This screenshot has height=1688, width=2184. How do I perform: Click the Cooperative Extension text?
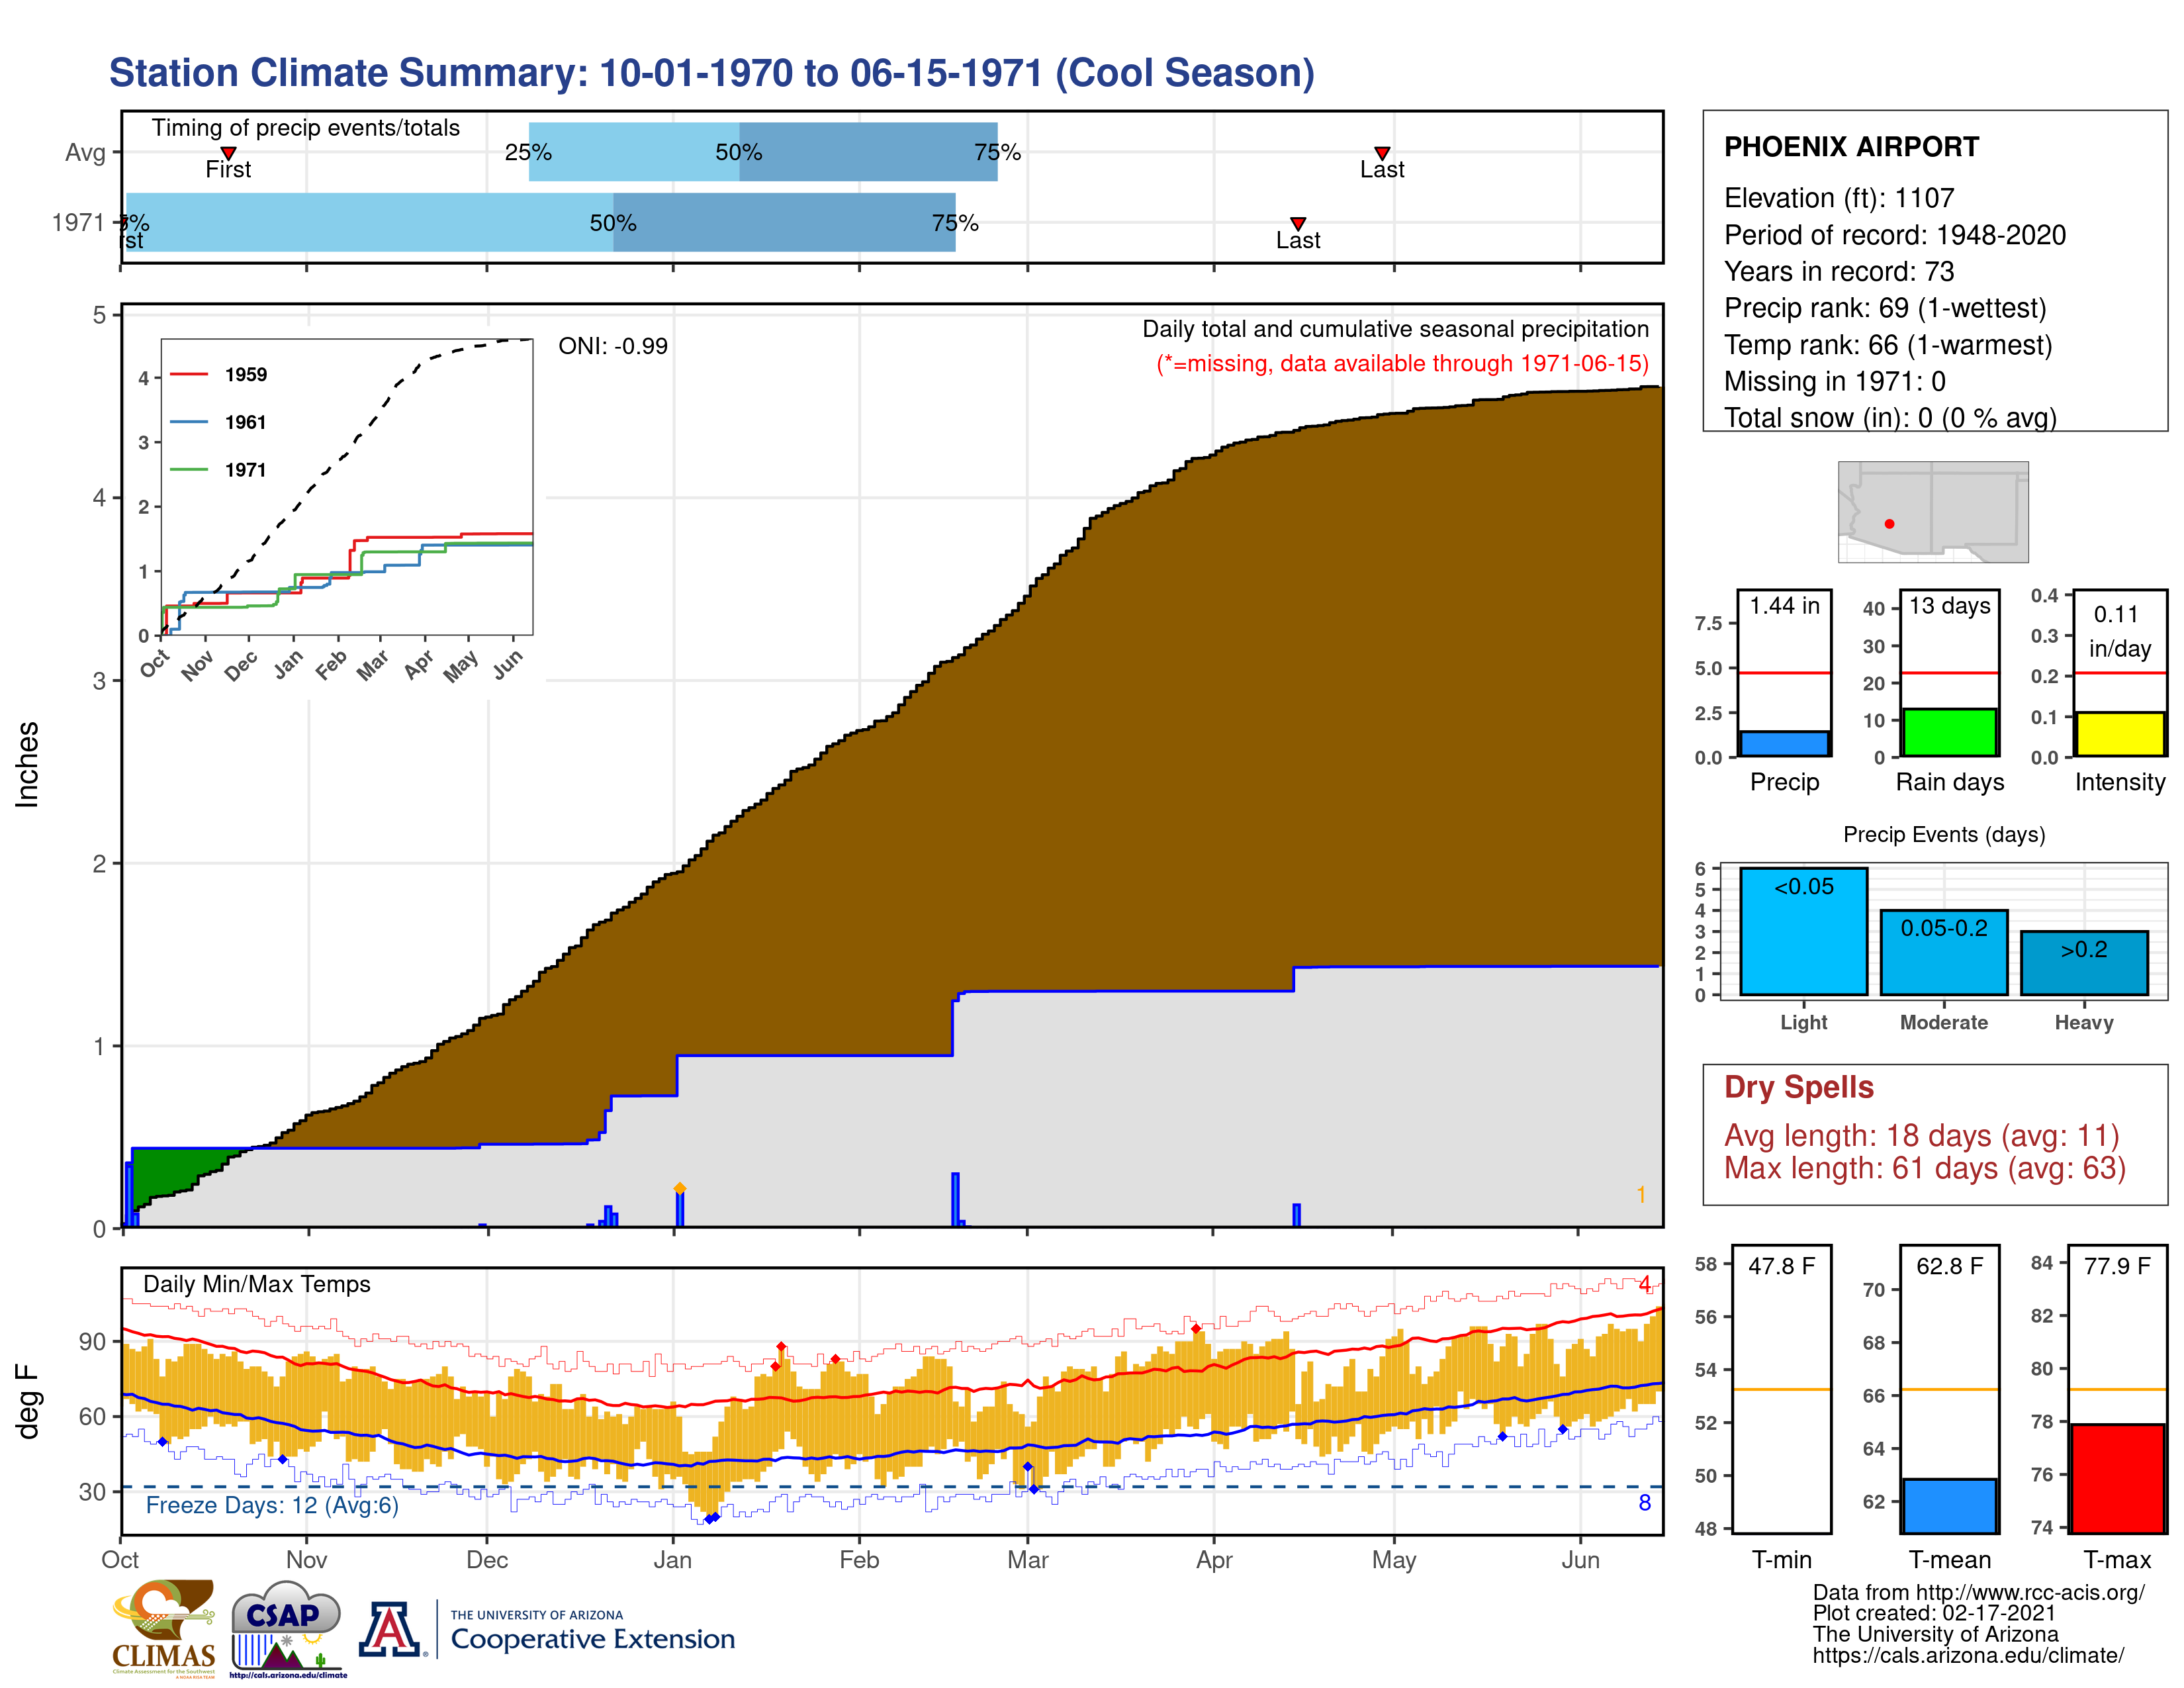(x=593, y=1639)
